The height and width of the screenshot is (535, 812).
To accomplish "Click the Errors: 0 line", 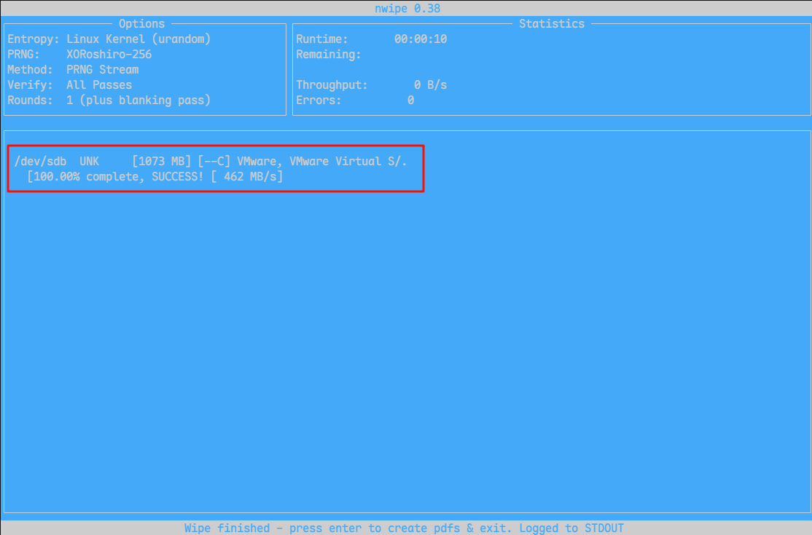I will [355, 100].
